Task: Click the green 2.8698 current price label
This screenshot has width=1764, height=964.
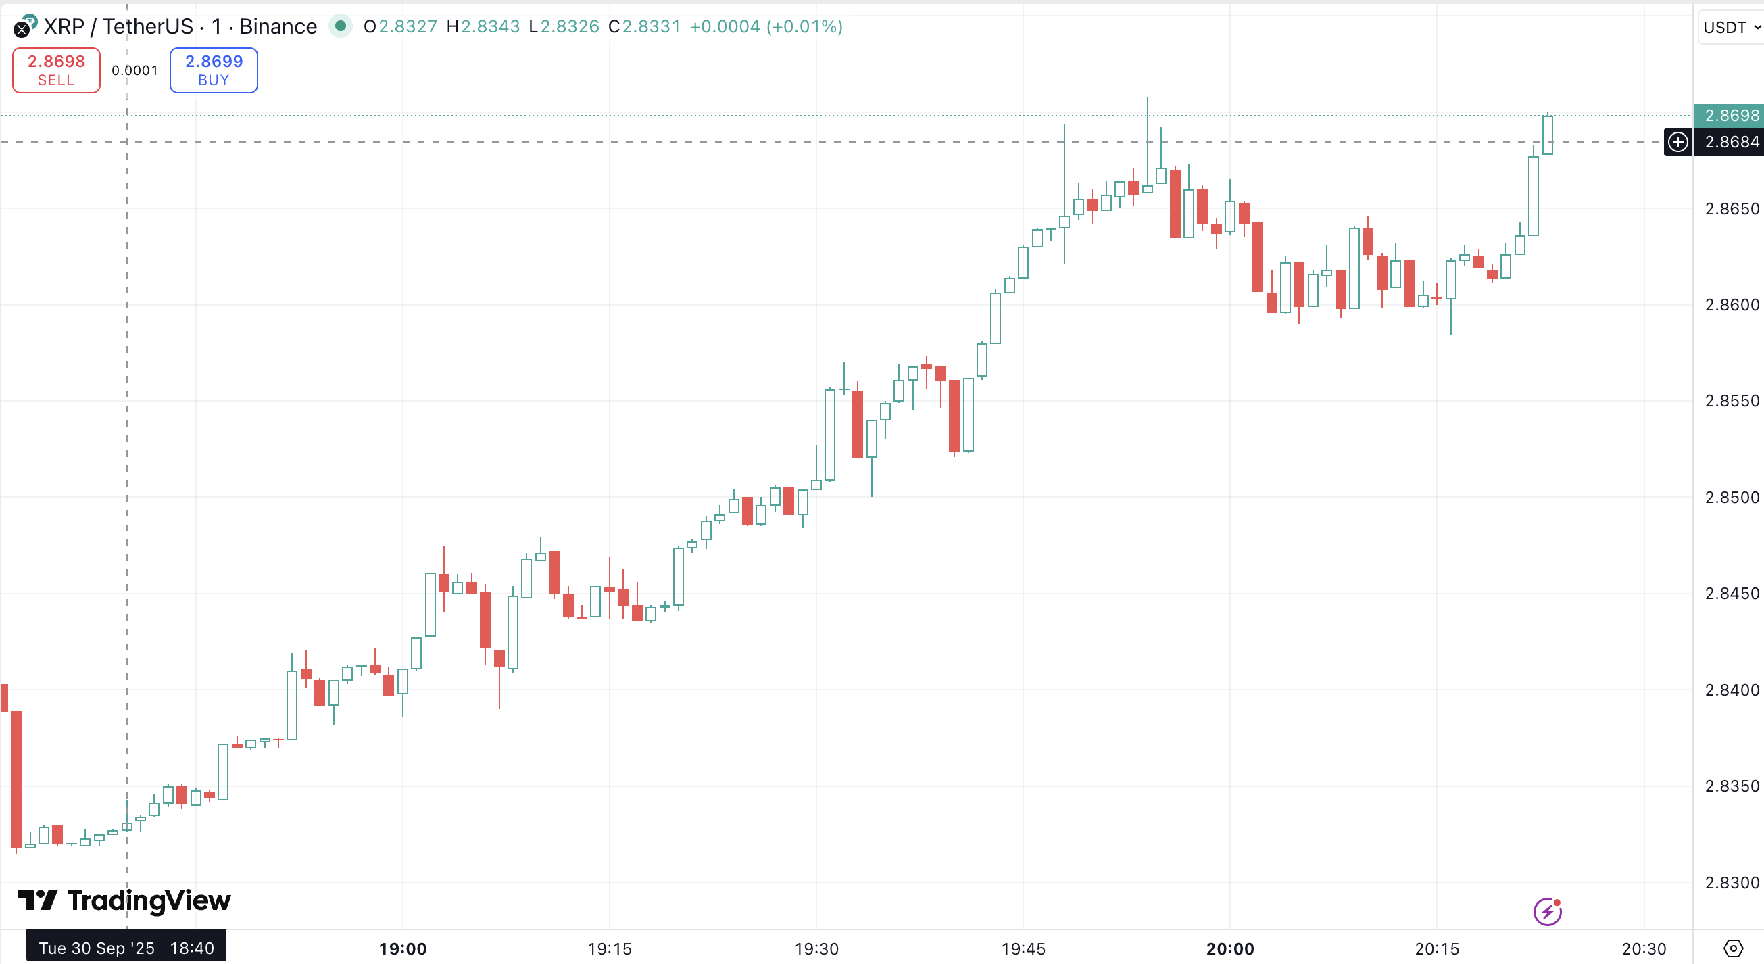Action: (1730, 115)
